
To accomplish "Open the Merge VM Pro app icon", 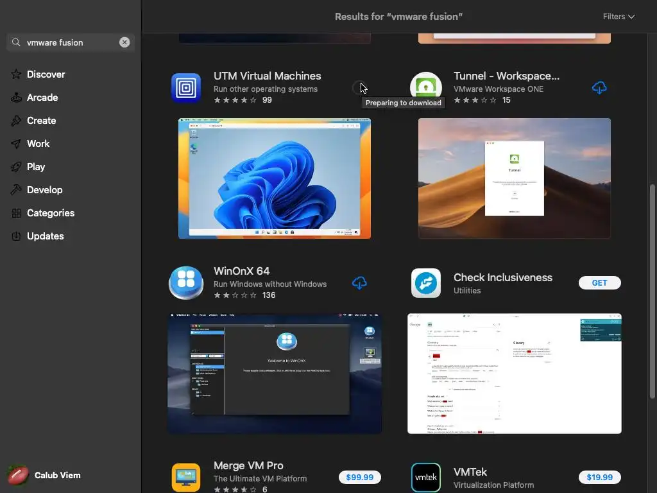I will coord(186,478).
